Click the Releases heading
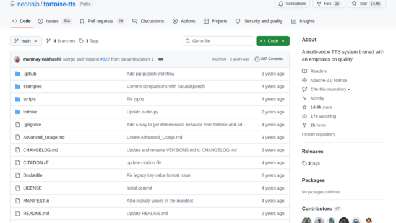This screenshot has height=223, width=396. [312, 151]
